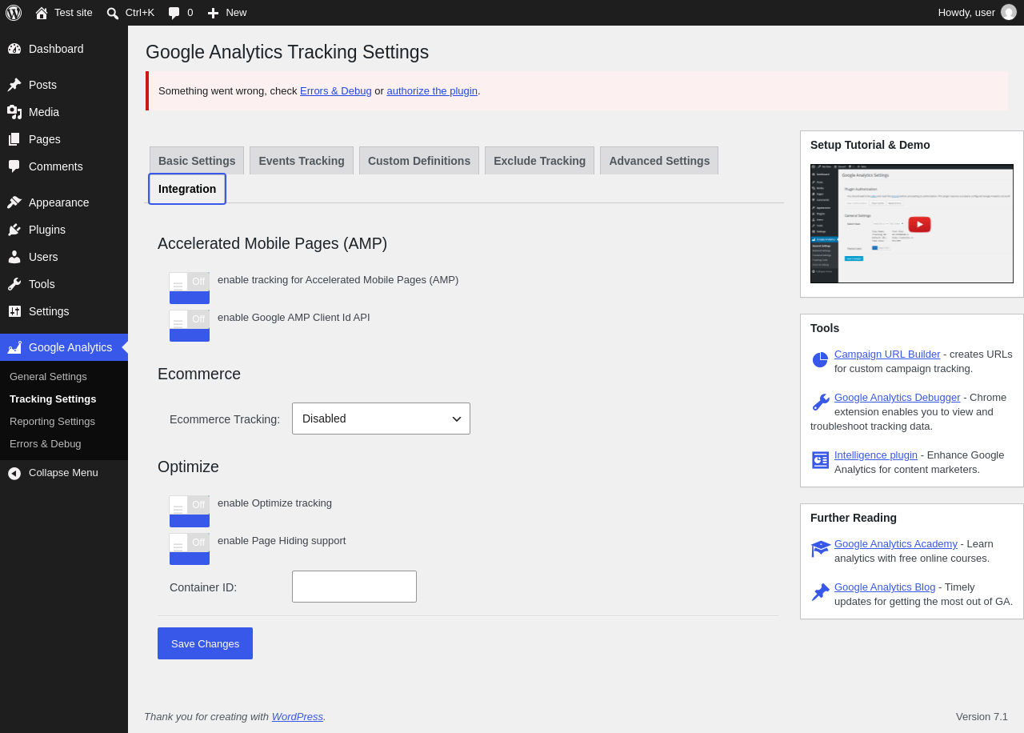
Task: Select the Integration tab
Action: coord(187,189)
